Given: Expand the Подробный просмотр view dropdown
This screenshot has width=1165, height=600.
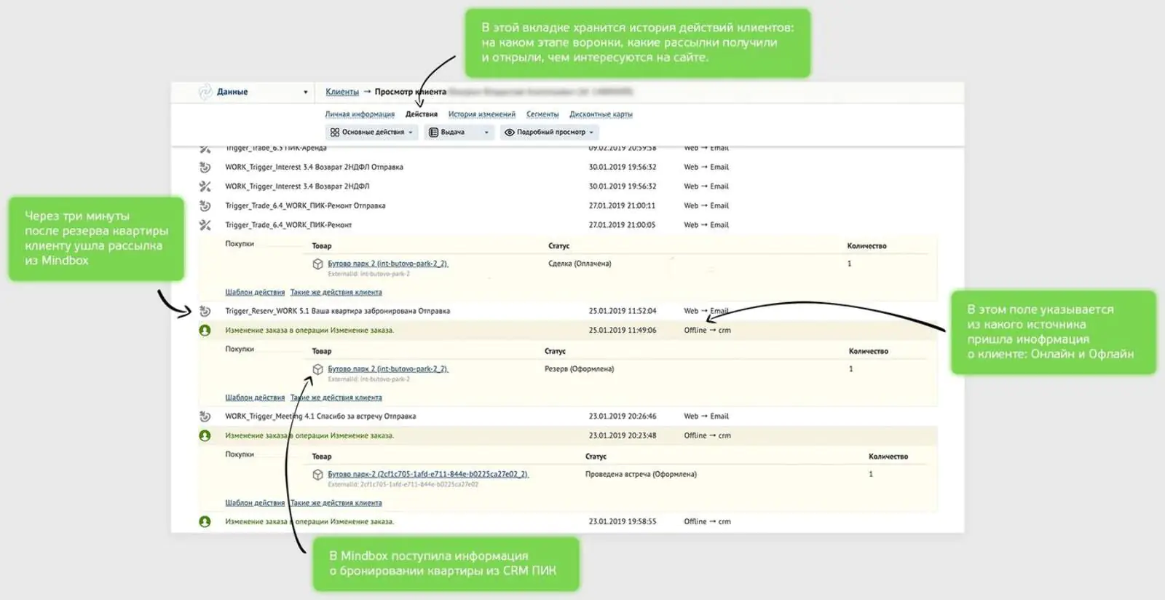Looking at the screenshot, I should point(550,133).
